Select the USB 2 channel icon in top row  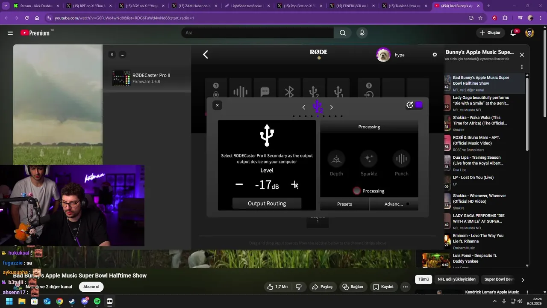[314, 91]
